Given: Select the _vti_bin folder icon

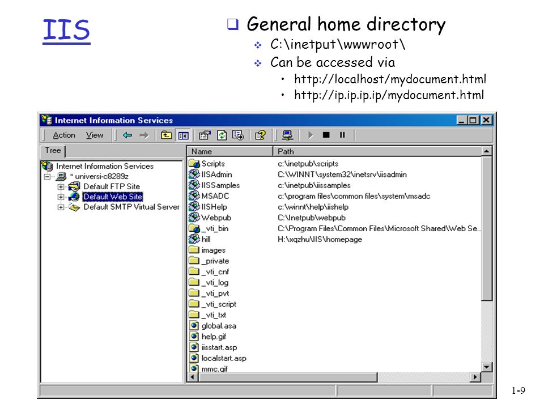Looking at the screenshot, I should pos(194,228).
